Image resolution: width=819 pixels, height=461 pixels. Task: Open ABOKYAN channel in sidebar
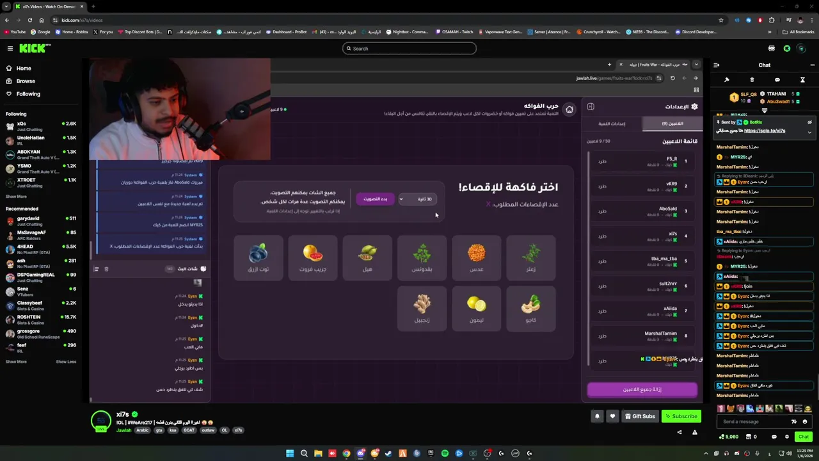tap(41, 154)
